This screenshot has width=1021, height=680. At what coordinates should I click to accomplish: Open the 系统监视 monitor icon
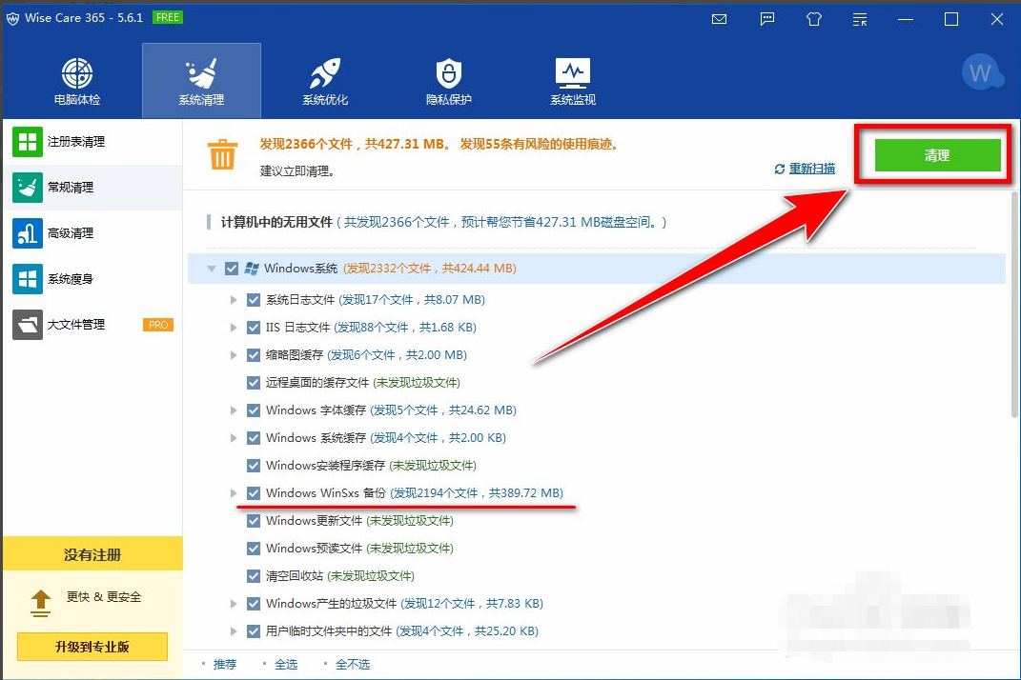(x=573, y=74)
